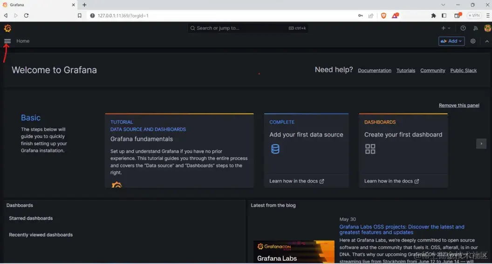Screen dimensions: 492x264
Task: Click Latest from the blog panel title
Action: pyautogui.click(x=273, y=205)
